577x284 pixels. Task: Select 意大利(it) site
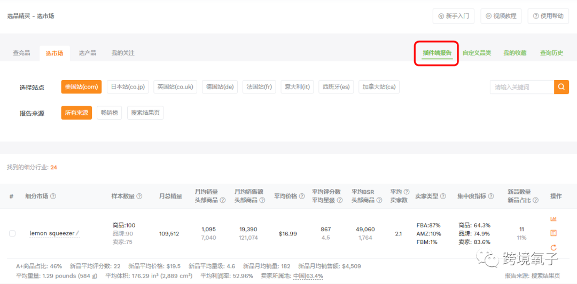[x=298, y=87]
